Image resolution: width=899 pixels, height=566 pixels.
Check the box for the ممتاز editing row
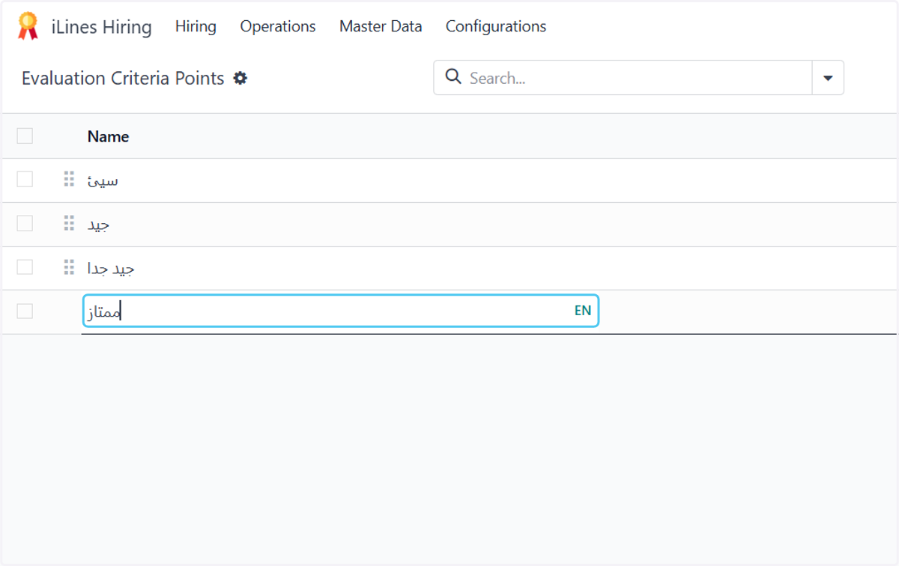25,311
